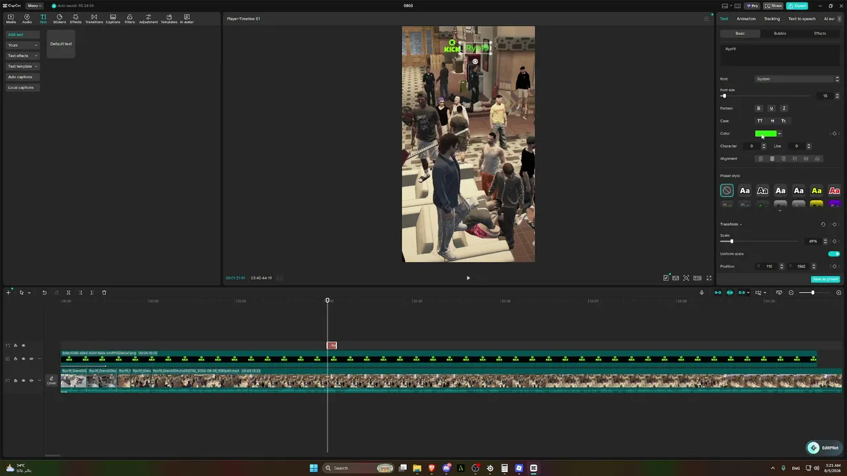Switch to the Text to speech tab
Screen dimensions: 847x476
pyautogui.click(x=801, y=19)
